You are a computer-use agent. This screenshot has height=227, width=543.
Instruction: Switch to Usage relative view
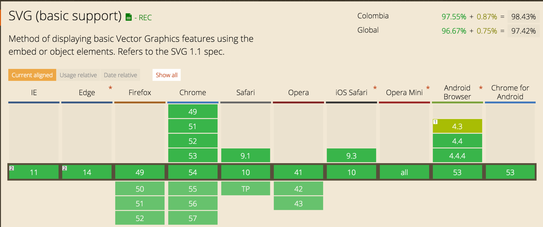[78, 75]
